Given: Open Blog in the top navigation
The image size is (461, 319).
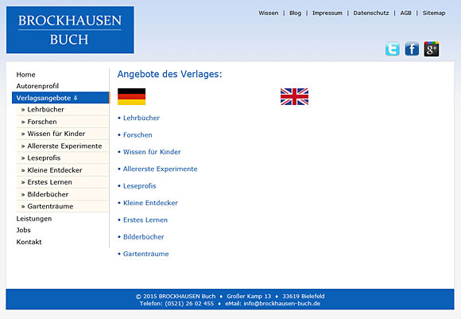Looking at the screenshot, I should point(295,13).
